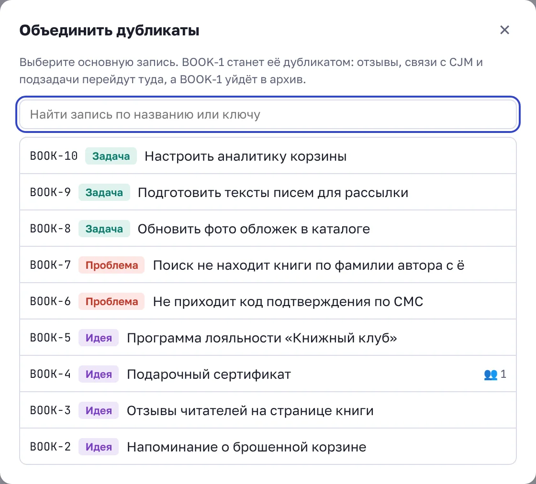Select record BOOK-10 Настроить аналитику корзины
Viewport: 536px width, 484px height.
(x=268, y=156)
